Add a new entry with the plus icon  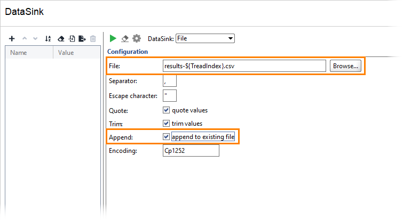(12, 39)
